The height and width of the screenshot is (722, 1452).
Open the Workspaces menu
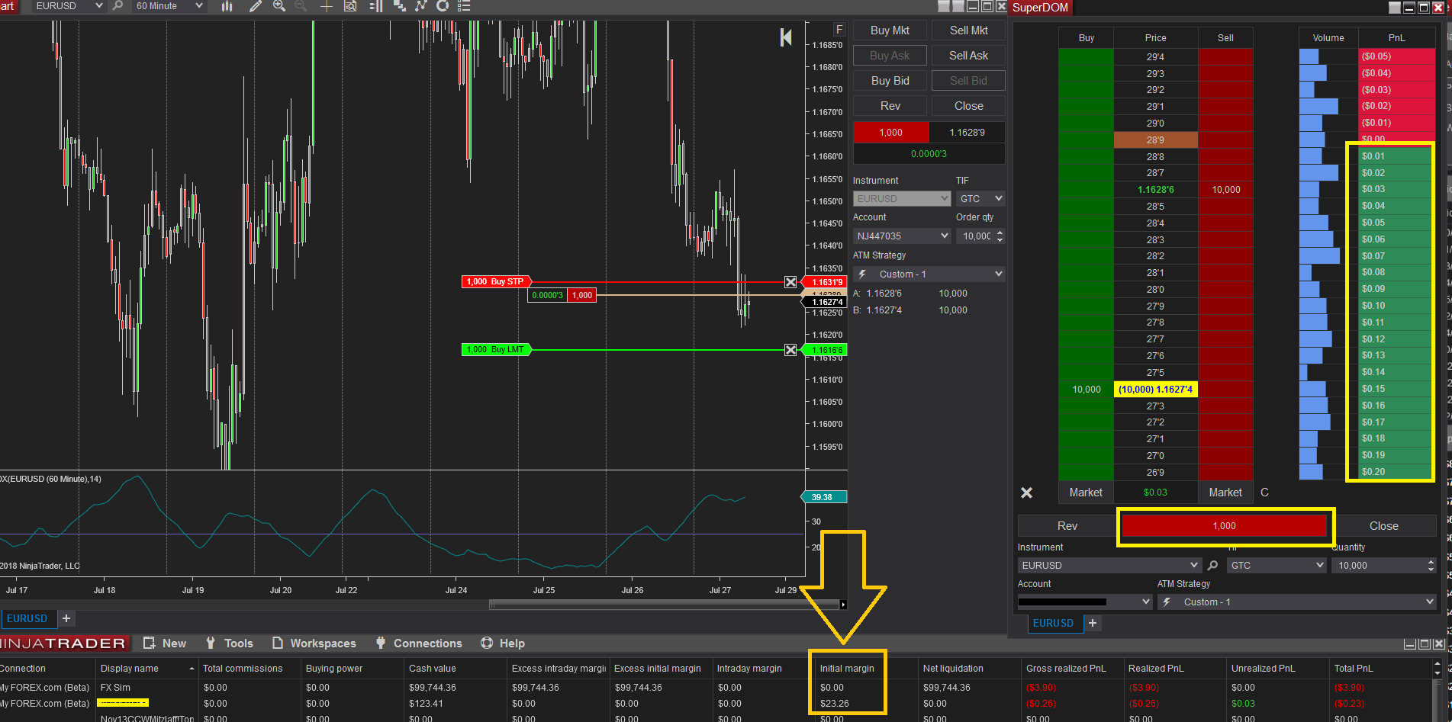314,643
